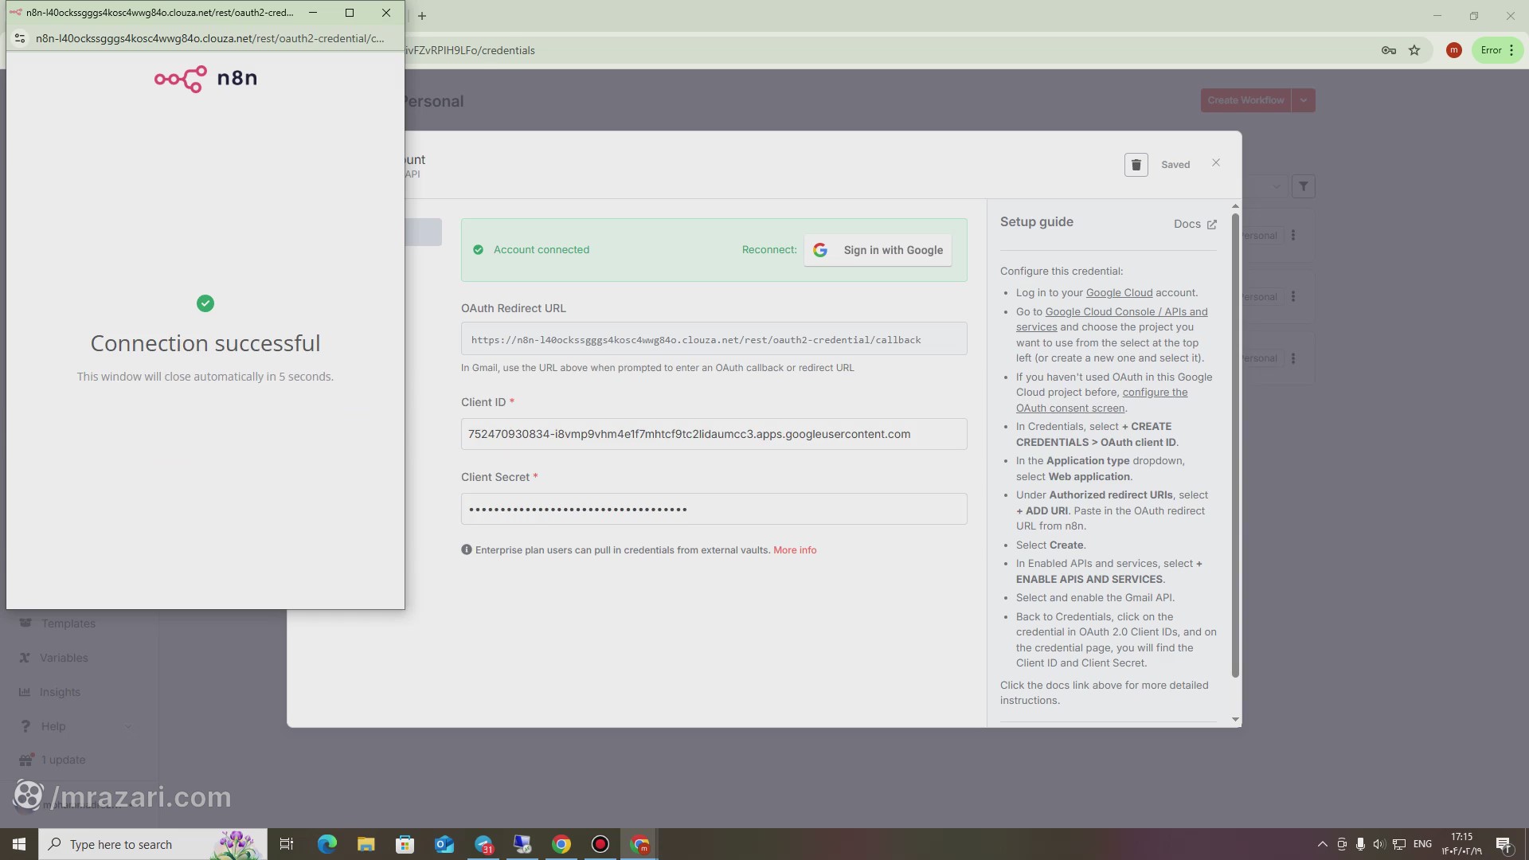The width and height of the screenshot is (1529, 860).
Task: Open a new browser tab
Action: 422,16
